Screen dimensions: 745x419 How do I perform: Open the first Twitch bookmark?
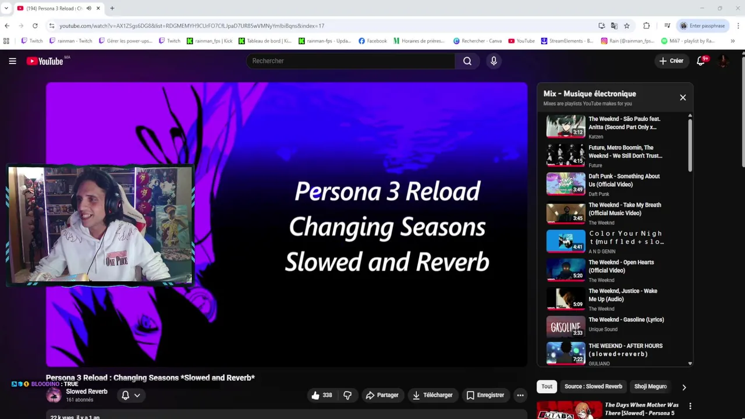32,41
